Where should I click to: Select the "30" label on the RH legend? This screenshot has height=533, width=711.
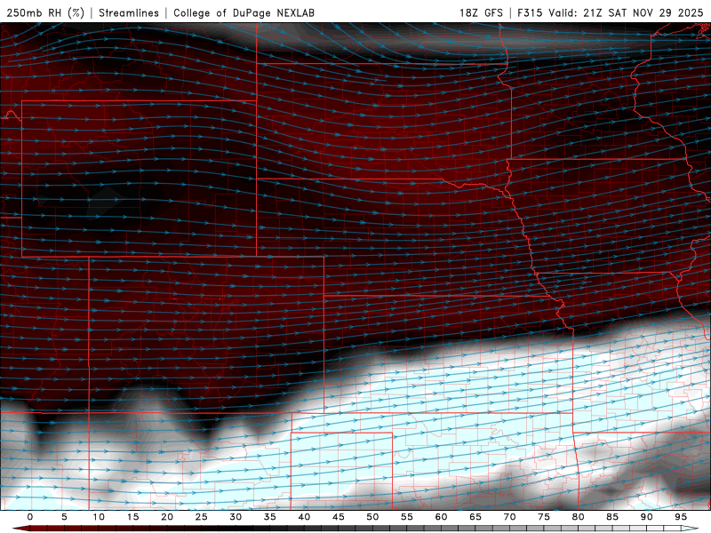pos(236,517)
